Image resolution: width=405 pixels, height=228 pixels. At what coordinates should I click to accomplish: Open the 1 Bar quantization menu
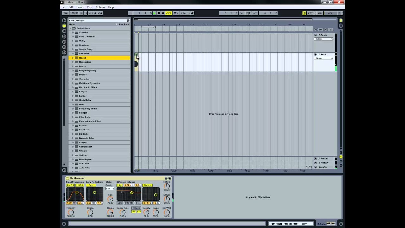coord(185,13)
